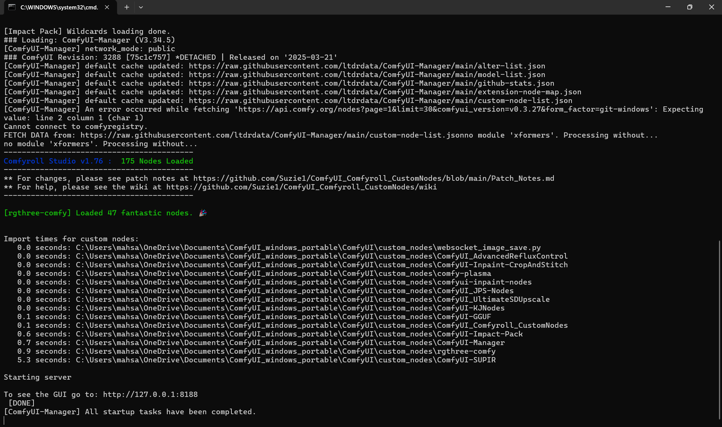The height and width of the screenshot is (427, 722).
Task: Close the cmd terminal tab
Action: click(x=107, y=7)
